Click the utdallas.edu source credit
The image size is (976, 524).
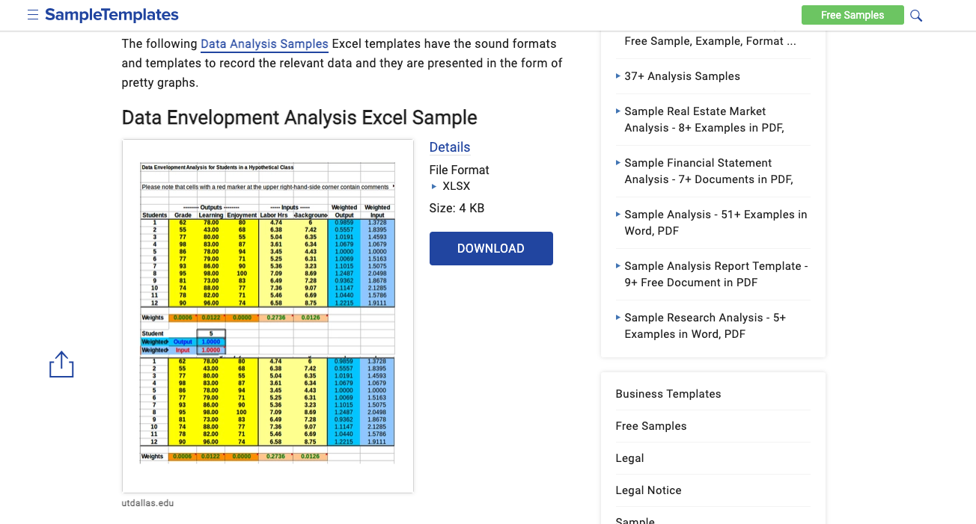coord(147,502)
